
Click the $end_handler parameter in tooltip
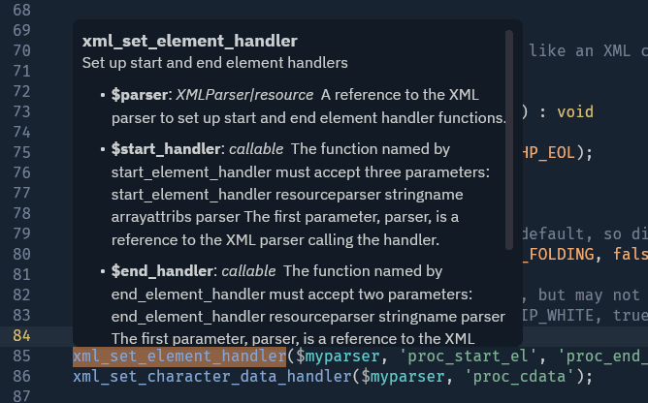162,271
